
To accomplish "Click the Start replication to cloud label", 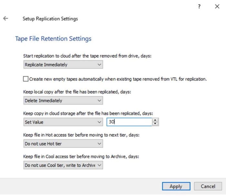I will [x=87, y=56].
